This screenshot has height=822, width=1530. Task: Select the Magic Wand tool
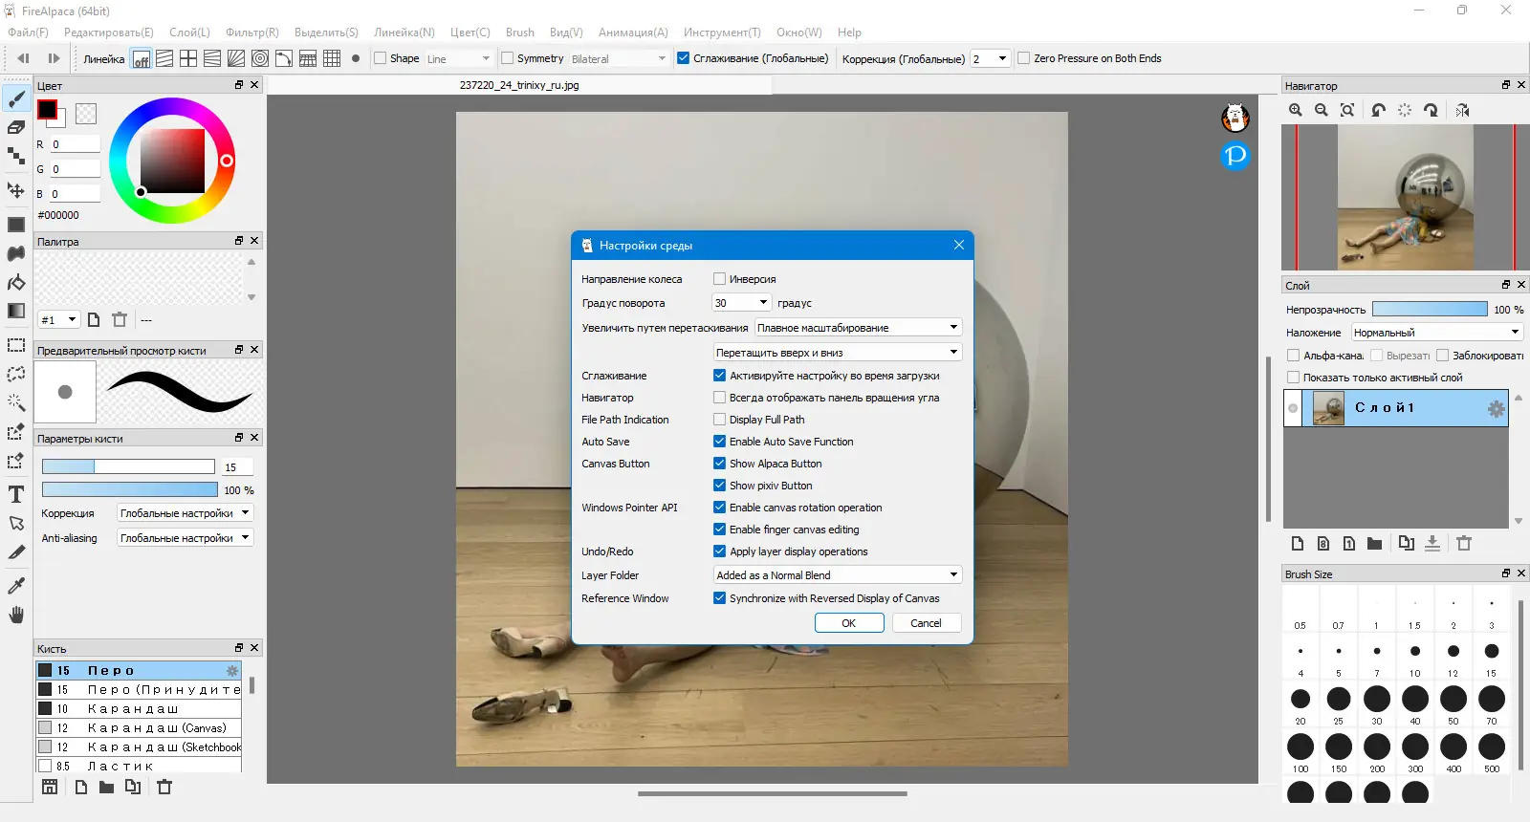[x=16, y=402]
